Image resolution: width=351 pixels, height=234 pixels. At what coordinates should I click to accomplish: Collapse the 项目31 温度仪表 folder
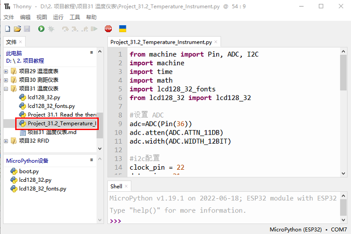[x=6, y=89]
